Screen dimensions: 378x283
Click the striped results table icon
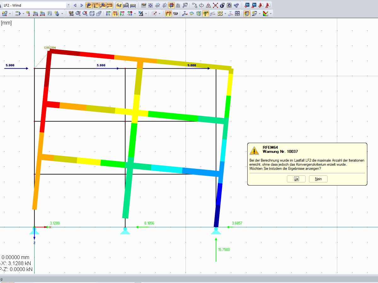coord(237,14)
